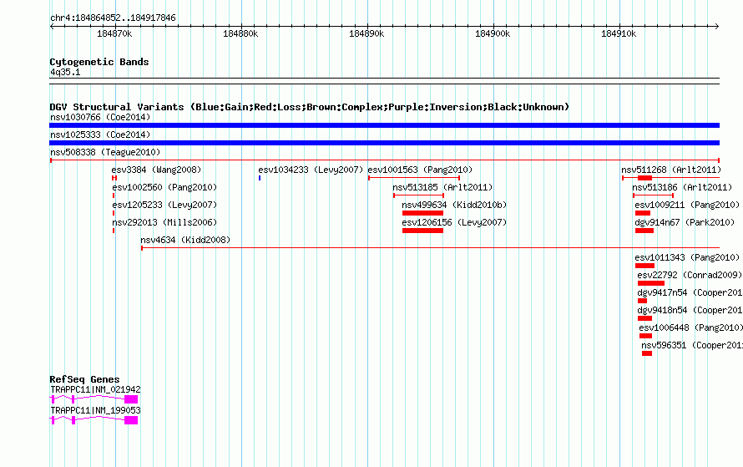
Task: Click the RefSeq Genes track title
Action: coord(84,379)
